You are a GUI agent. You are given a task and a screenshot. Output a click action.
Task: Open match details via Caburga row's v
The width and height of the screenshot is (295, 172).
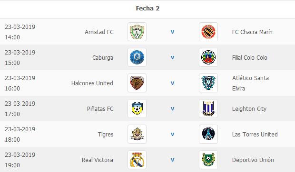(x=172, y=57)
